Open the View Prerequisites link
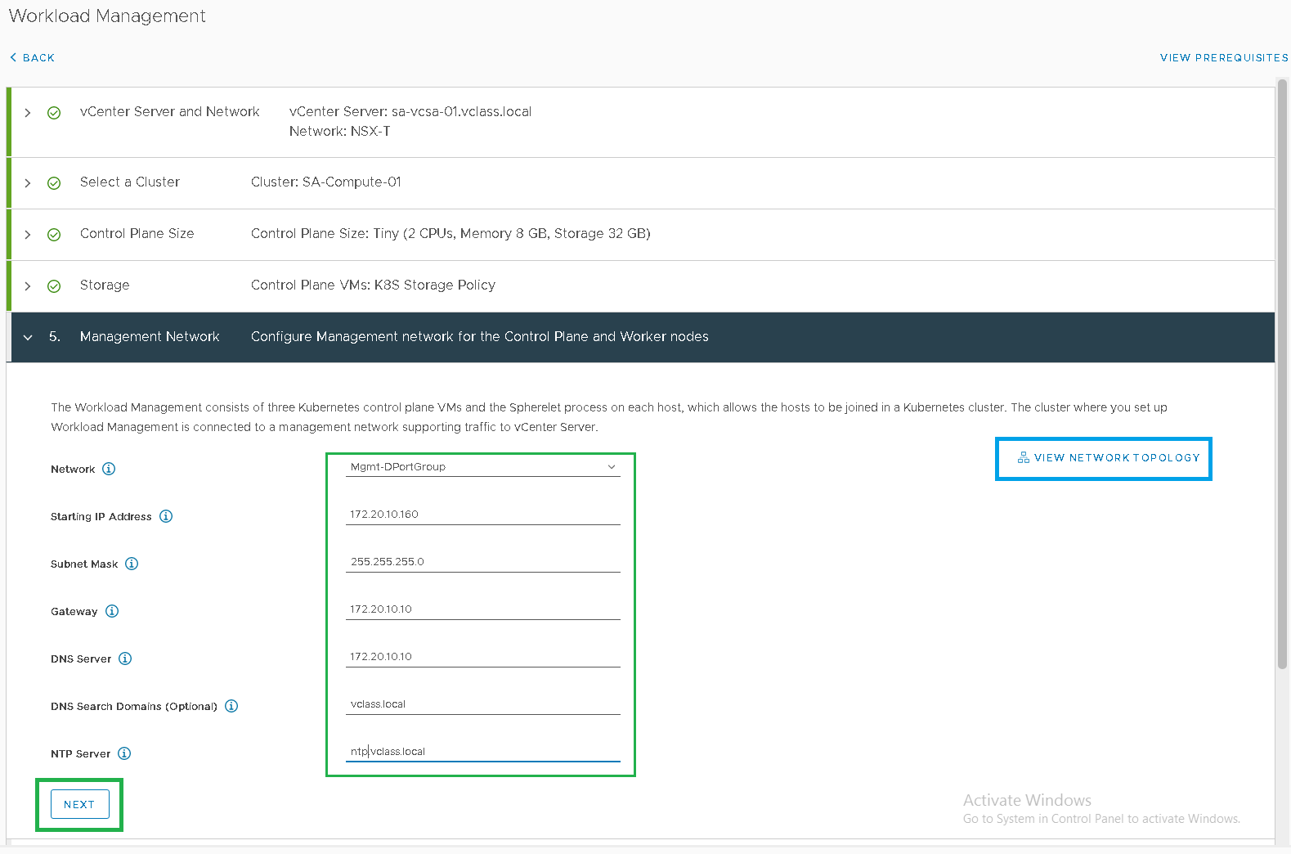The image size is (1291, 854). (x=1223, y=58)
